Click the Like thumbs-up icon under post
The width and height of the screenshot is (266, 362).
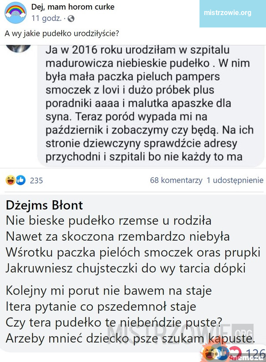pyautogui.click(x=20, y=180)
